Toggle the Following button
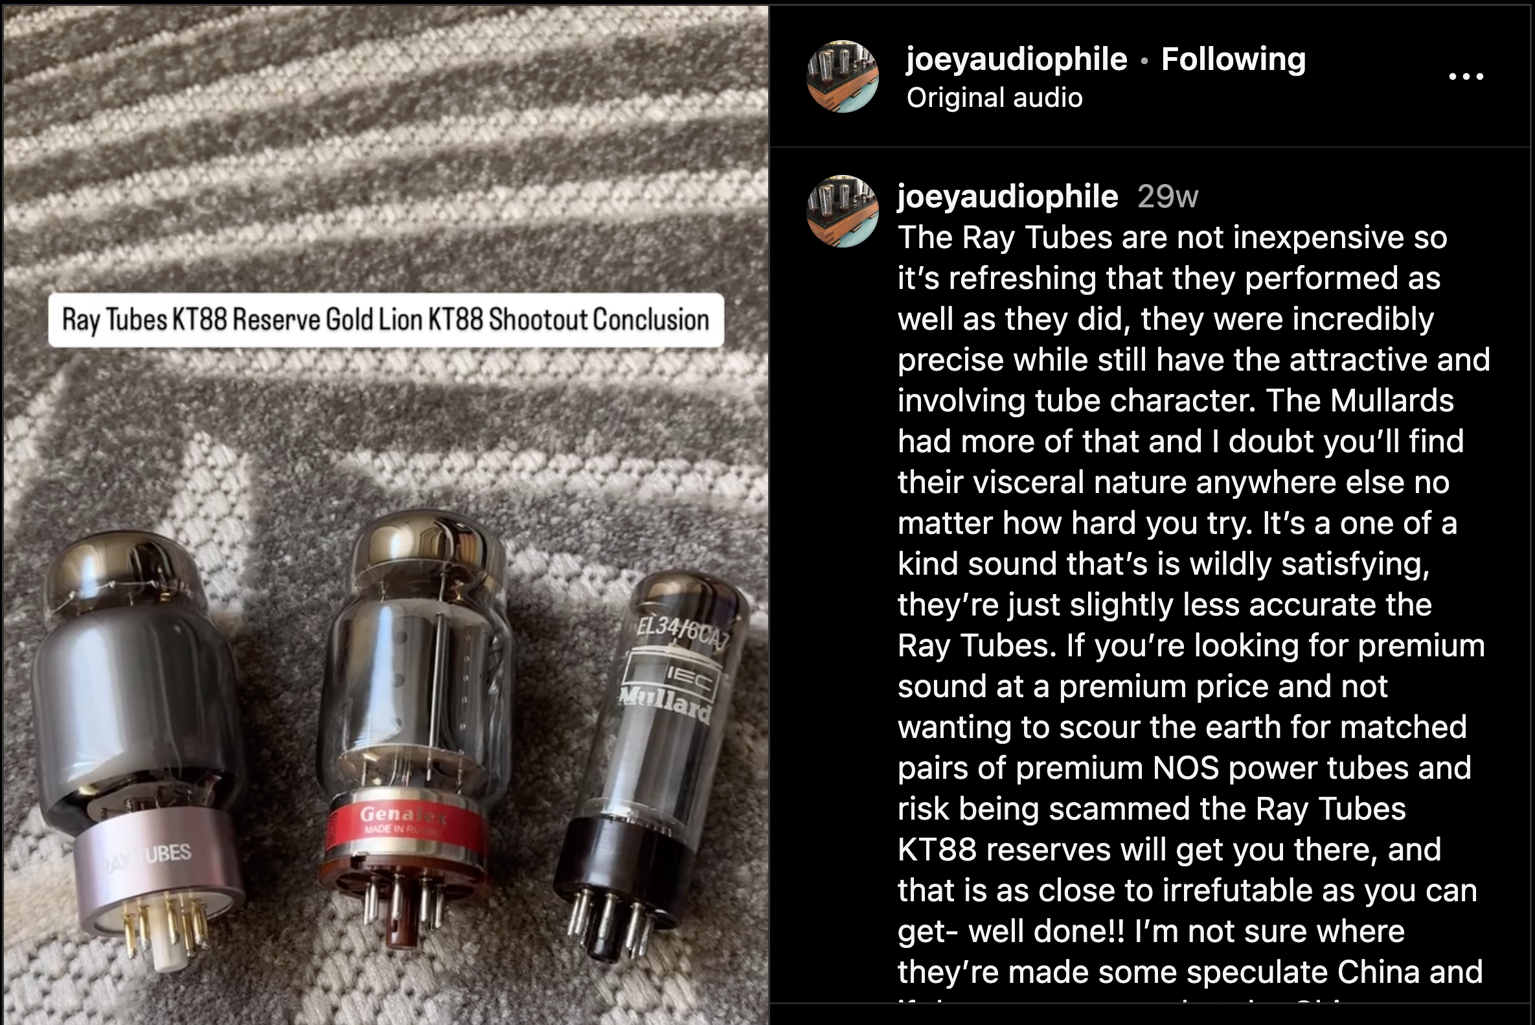The height and width of the screenshot is (1025, 1535). (x=1233, y=60)
